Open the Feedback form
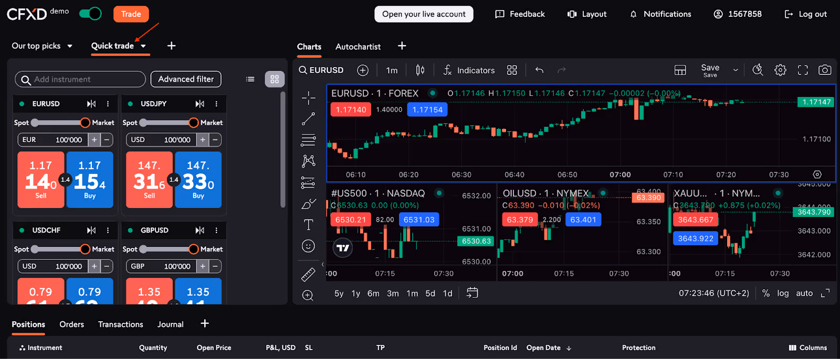840x359 pixels. pos(520,14)
